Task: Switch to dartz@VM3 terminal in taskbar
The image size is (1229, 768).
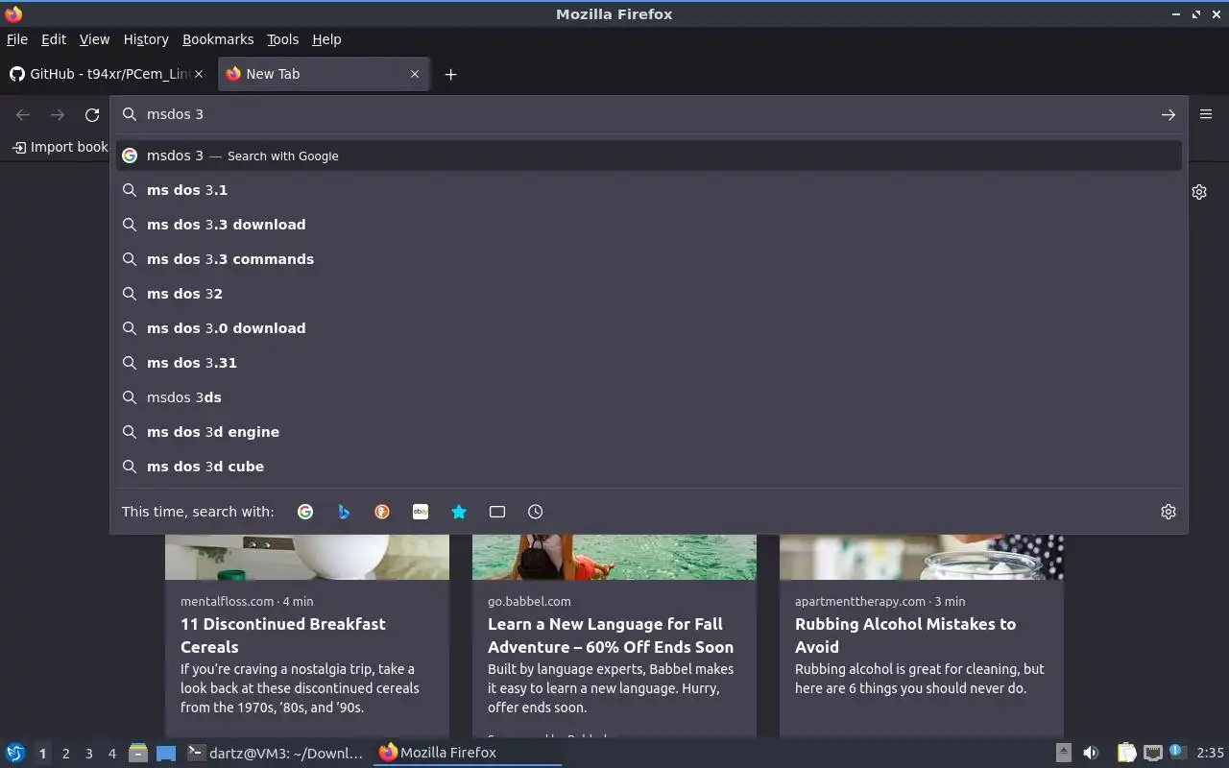Action: pyautogui.click(x=276, y=753)
